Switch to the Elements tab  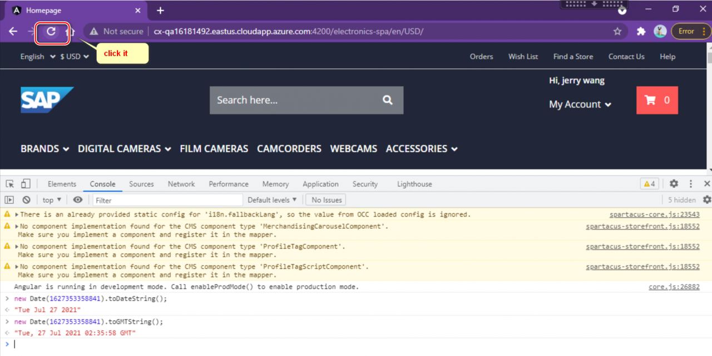tap(62, 184)
